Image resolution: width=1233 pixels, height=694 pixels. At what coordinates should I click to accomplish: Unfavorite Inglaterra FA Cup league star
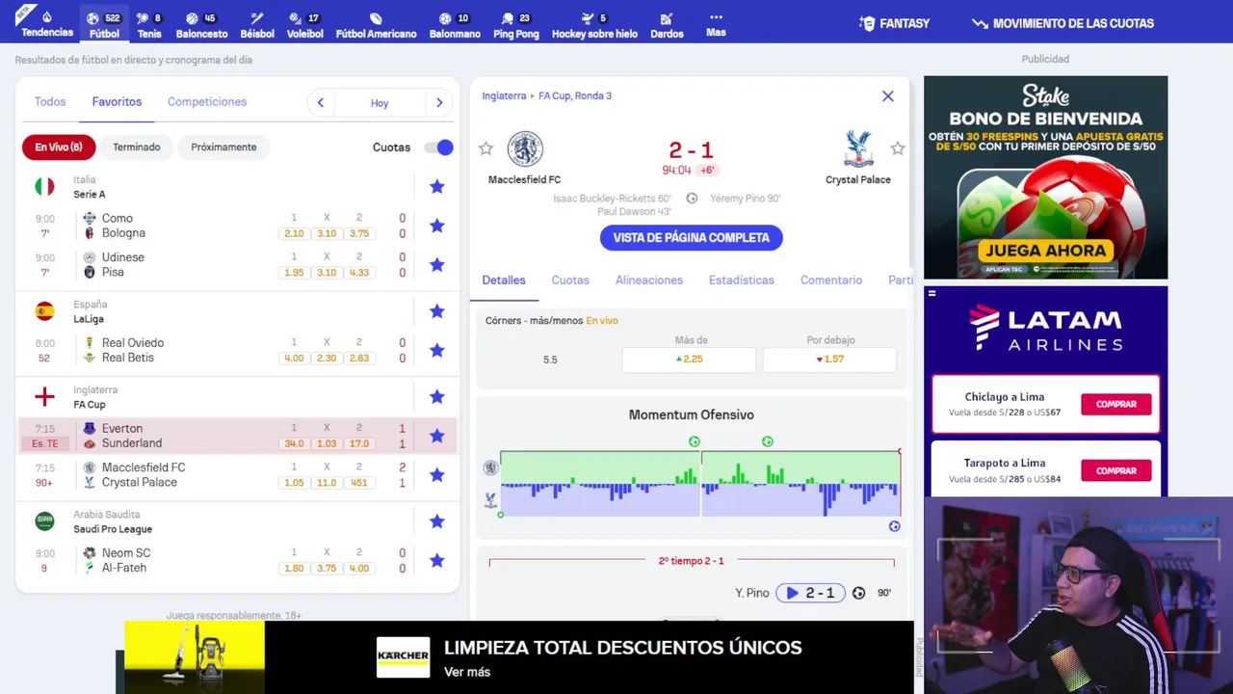(436, 397)
